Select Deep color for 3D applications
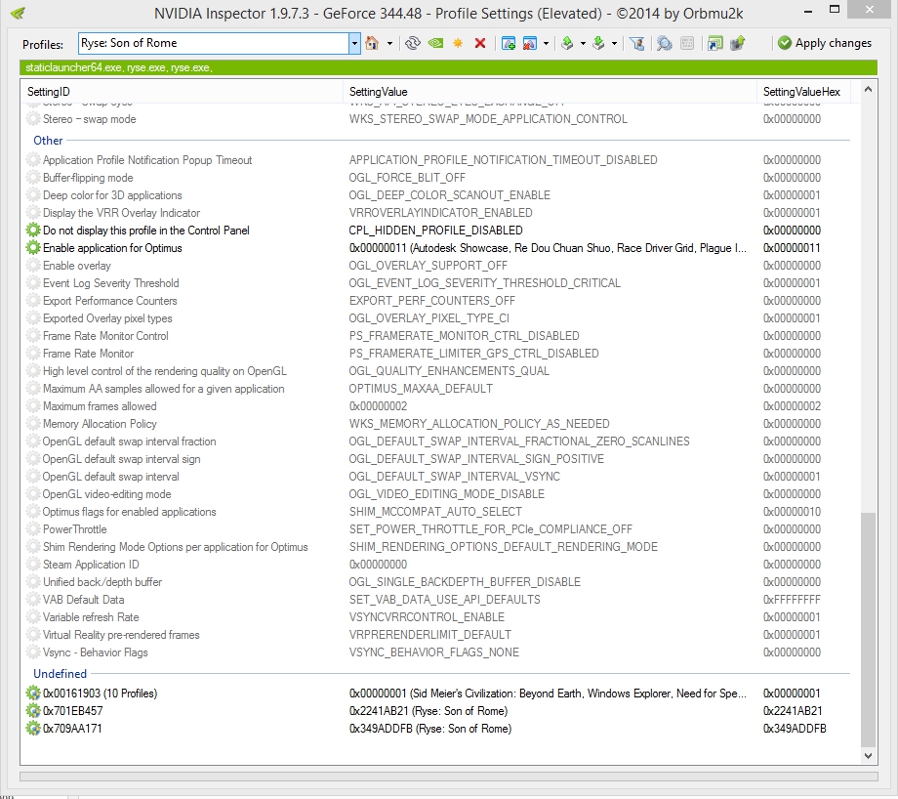 [x=112, y=195]
